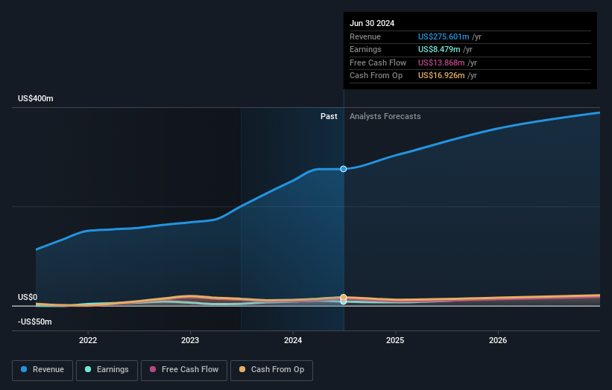Click the US$400m y-axis label
612x390 pixels.
point(36,98)
